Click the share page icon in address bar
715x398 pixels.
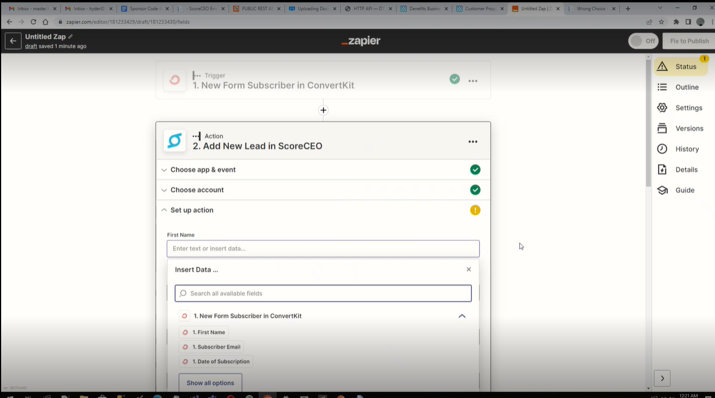[x=649, y=22]
